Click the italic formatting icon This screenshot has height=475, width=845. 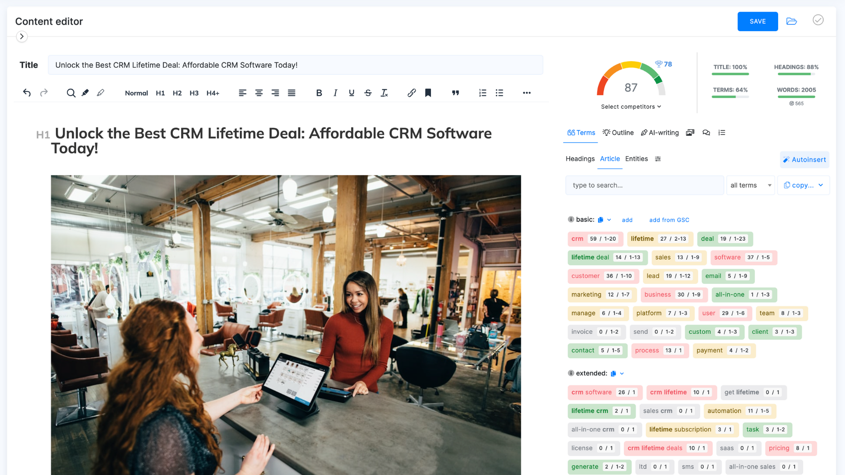click(x=334, y=92)
